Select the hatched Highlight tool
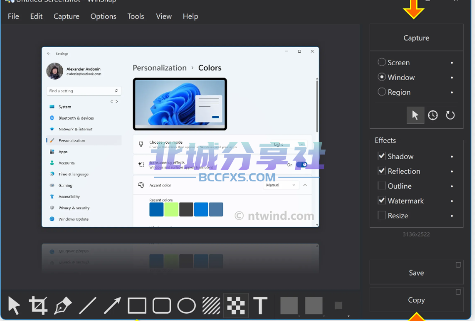475x321 pixels. click(211, 305)
